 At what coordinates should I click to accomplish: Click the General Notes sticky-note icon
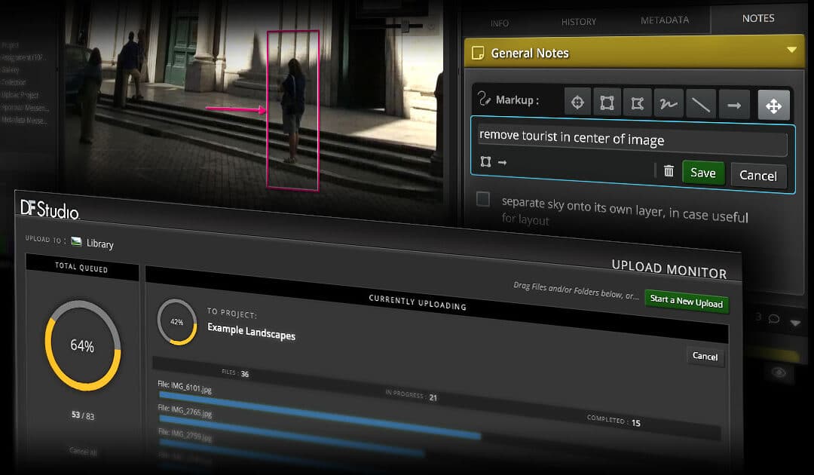point(478,53)
